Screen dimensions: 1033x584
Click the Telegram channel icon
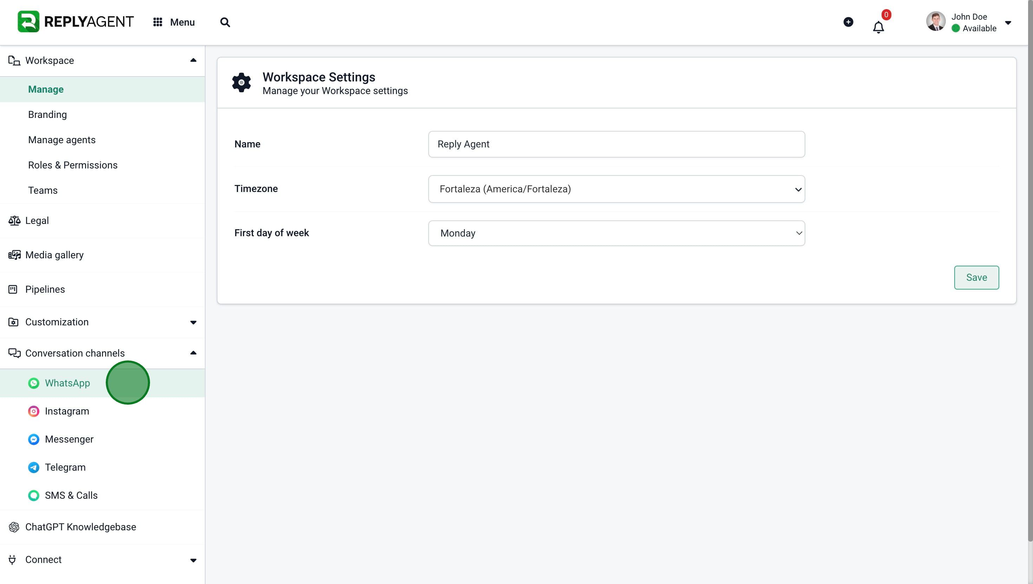[34, 467]
